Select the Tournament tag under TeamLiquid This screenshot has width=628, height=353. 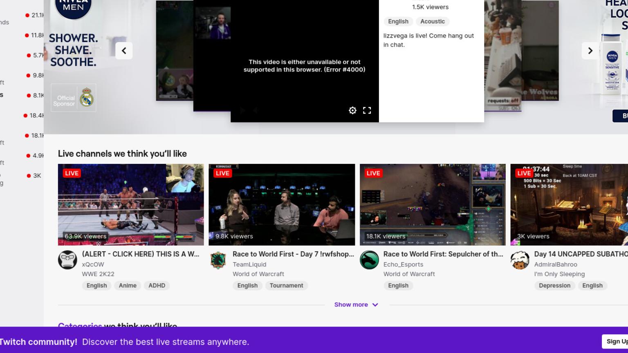[x=286, y=286]
